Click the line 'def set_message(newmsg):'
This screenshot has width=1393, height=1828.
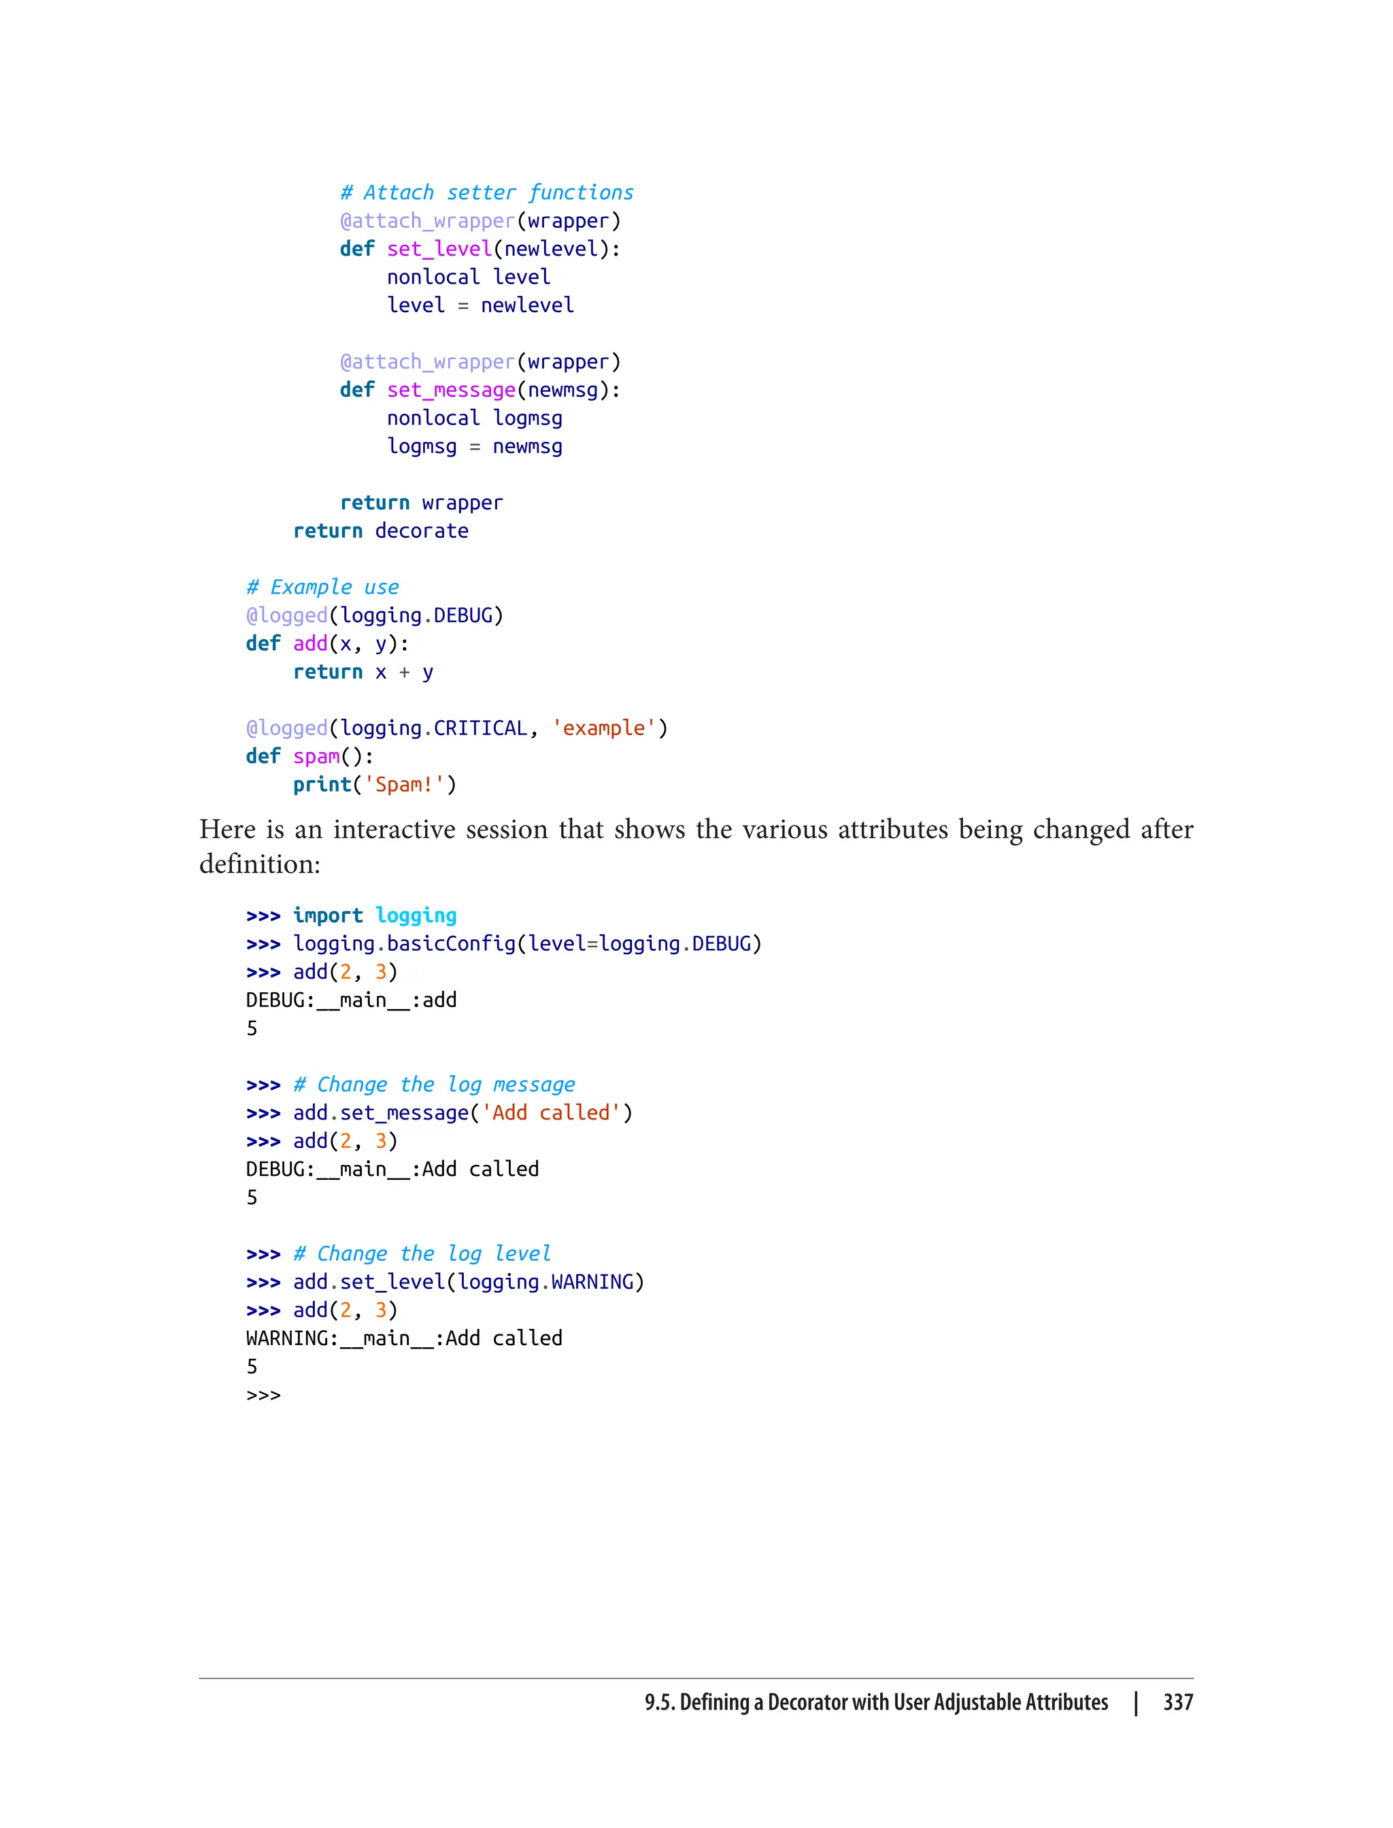click(480, 390)
